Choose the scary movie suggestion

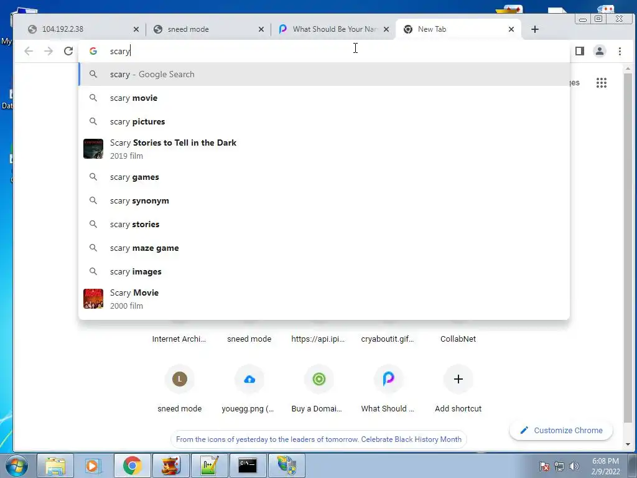pos(324,98)
